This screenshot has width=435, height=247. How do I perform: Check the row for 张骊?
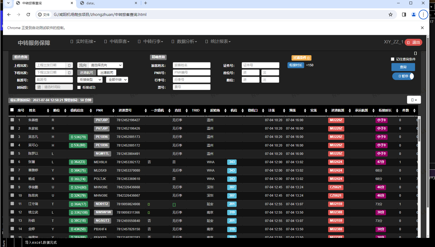point(12,161)
